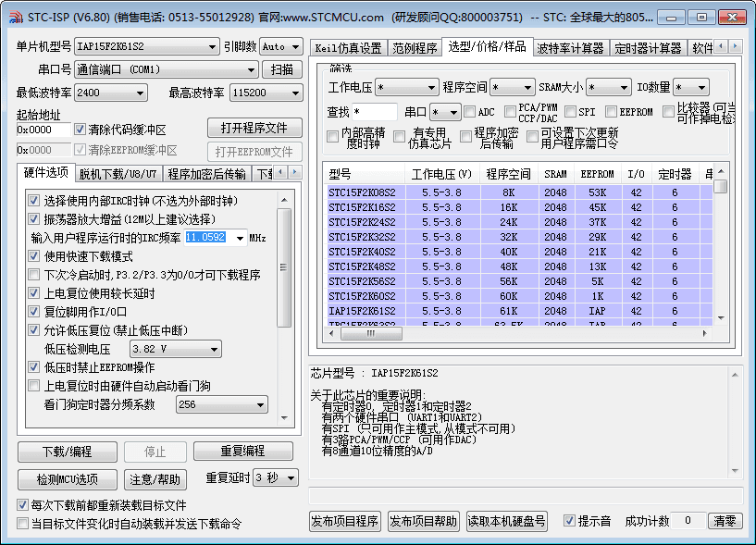756x545 pixels.
Task: Check the EEPROM filter checkbox
Action: tap(611, 112)
